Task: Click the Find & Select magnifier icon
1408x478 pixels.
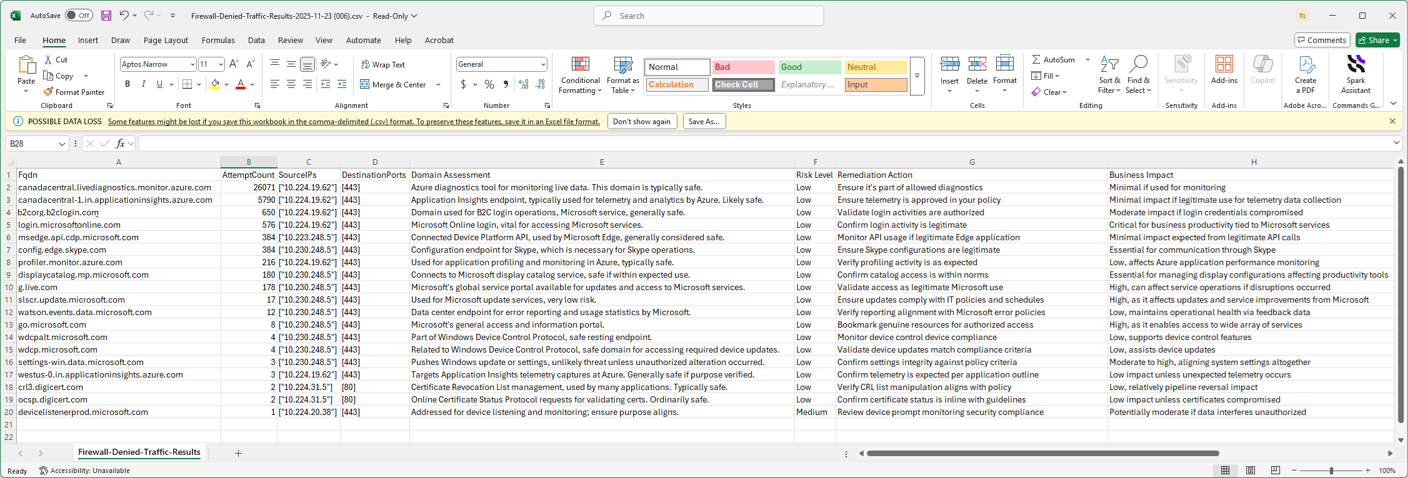Action: click(x=1139, y=64)
